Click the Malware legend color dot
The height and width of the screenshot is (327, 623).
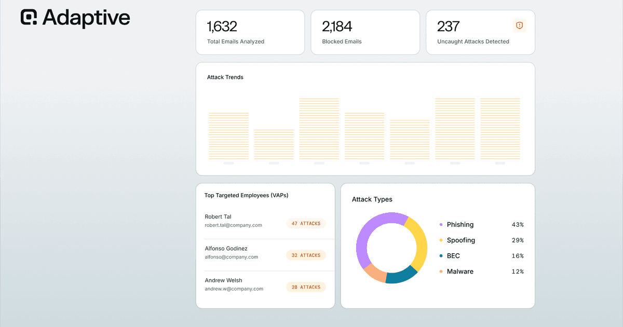click(x=441, y=271)
